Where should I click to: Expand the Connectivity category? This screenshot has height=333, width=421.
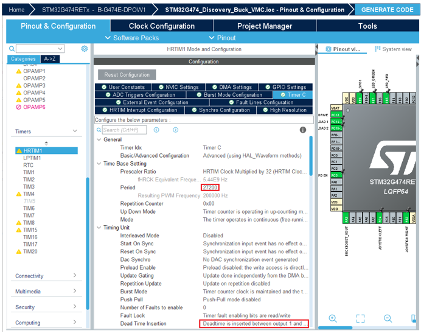point(75,276)
